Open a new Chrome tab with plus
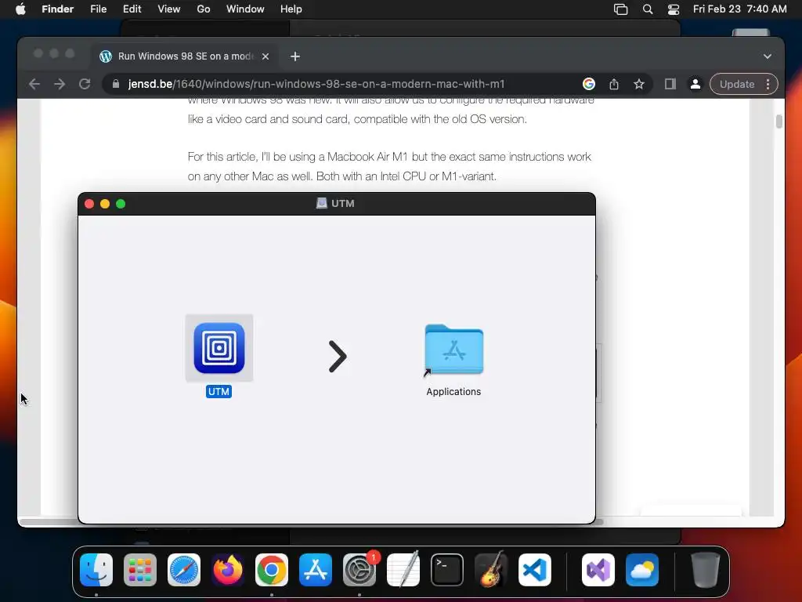This screenshot has width=802, height=602. click(295, 56)
